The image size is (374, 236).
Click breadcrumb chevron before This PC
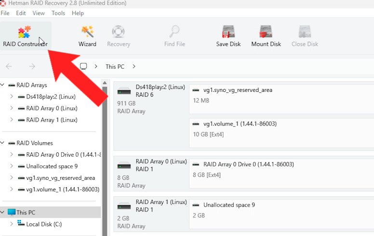[x=96, y=66]
